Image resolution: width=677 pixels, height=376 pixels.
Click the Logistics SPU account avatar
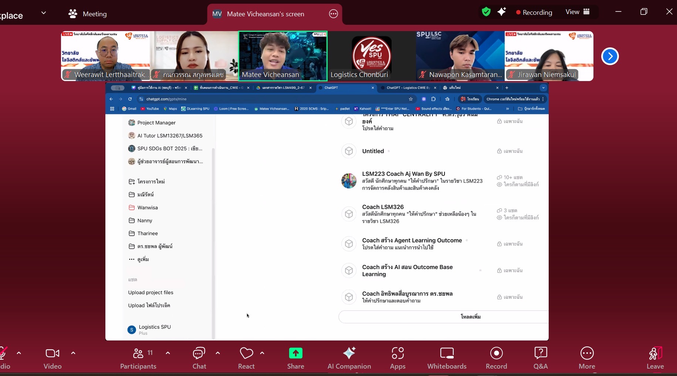pyautogui.click(x=132, y=330)
